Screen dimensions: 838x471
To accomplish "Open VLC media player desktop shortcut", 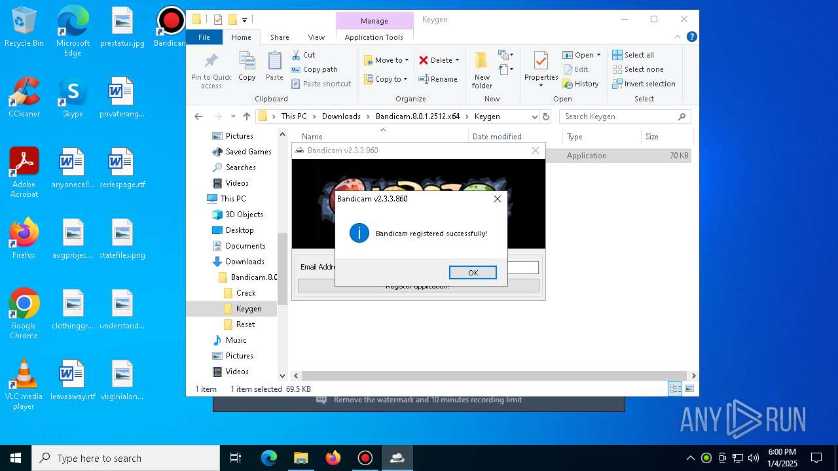I will coord(24,385).
